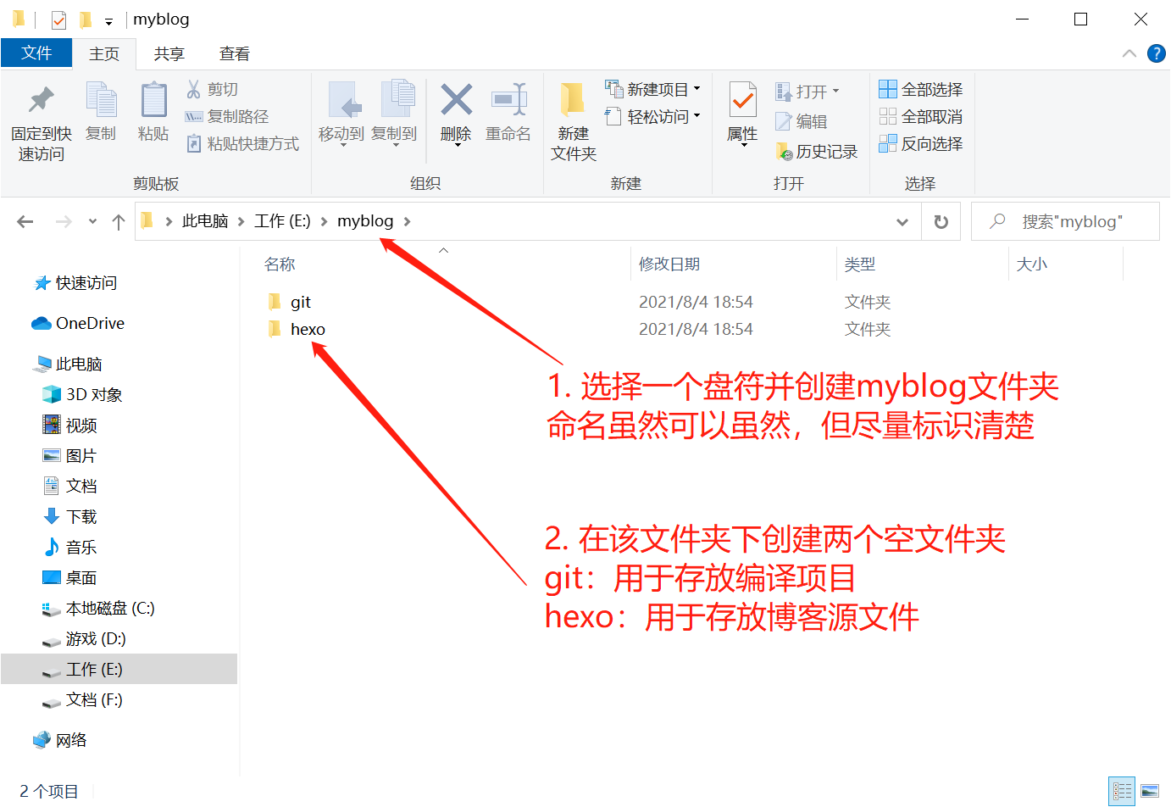Click Invert selection (反向选择)

(921, 143)
